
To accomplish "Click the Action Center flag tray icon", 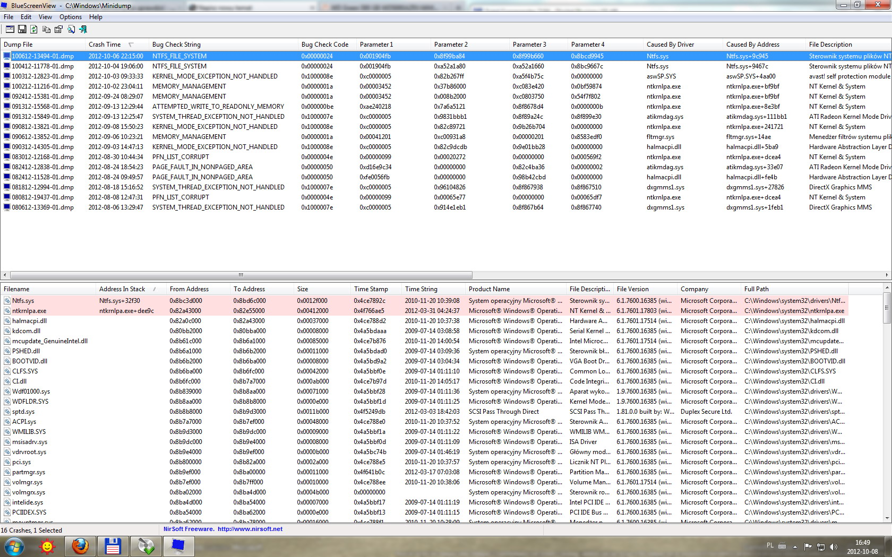I will coord(808,547).
